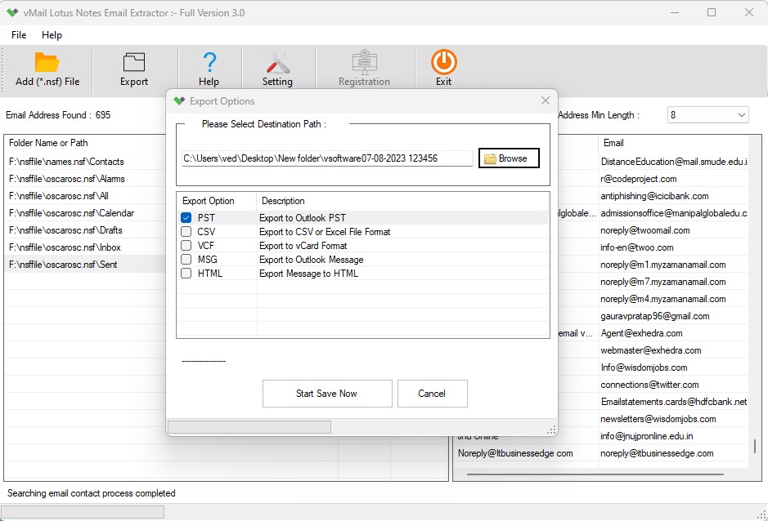The width and height of the screenshot is (768, 521).
Task: Click Export to Outlook Message description
Action: 312,260
